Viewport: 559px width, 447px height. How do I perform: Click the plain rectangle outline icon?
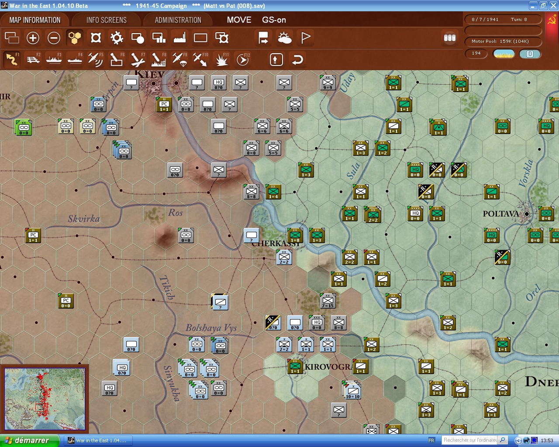pyautogui.click(x=200, y=38)
